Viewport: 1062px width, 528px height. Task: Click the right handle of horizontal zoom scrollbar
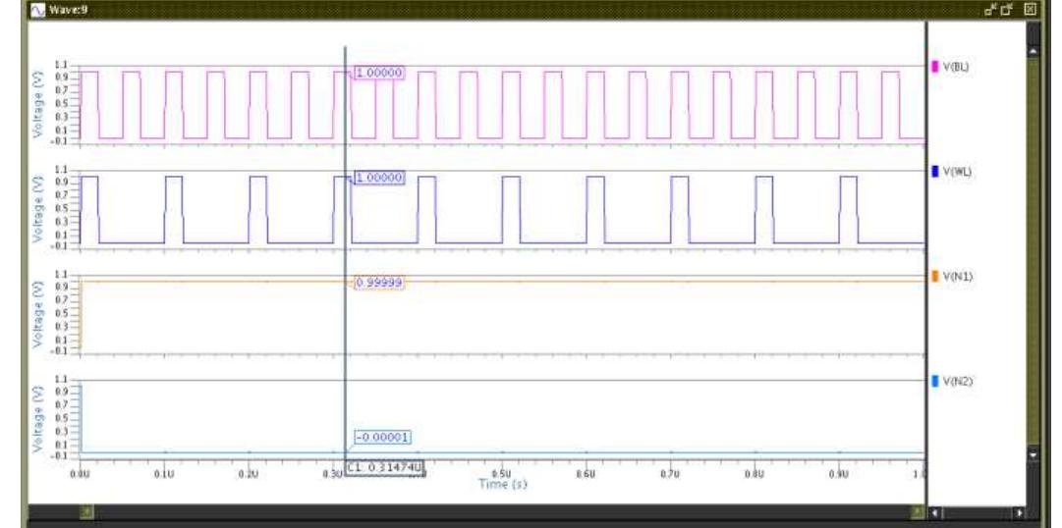tap(919, 512)
